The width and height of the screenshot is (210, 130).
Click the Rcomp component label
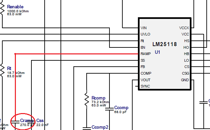coord(99,98)
